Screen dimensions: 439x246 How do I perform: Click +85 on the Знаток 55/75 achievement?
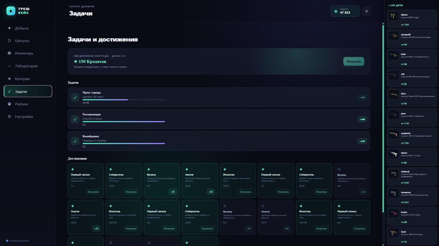[x=287, y=229]
